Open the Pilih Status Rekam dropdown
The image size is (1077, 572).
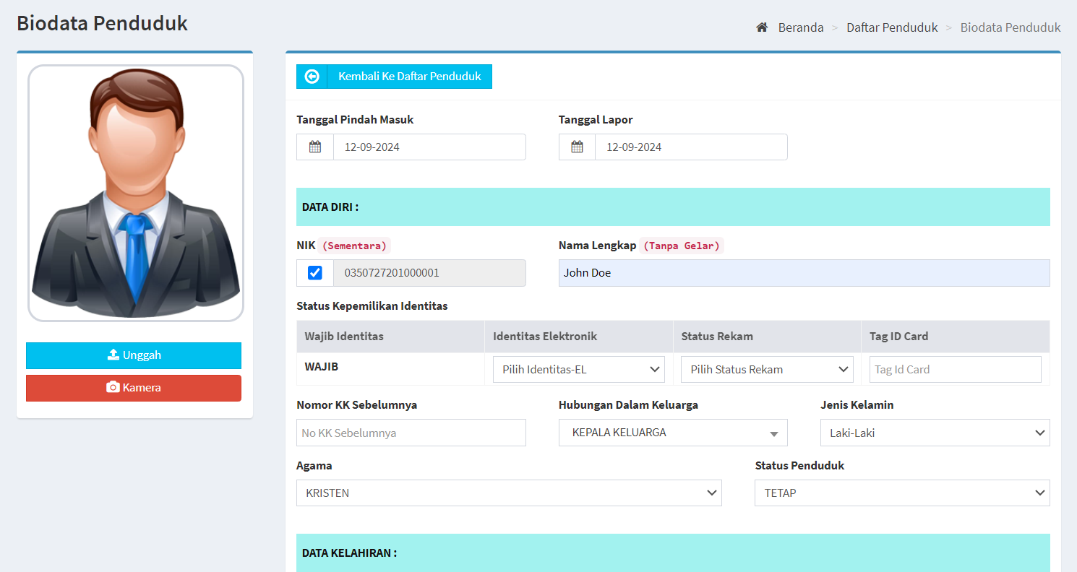coord(766,369)
